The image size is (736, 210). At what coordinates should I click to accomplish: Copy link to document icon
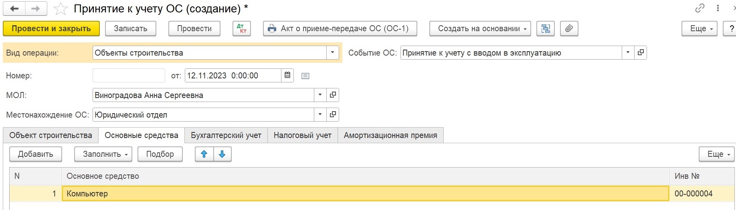click(x=700, y=8)
